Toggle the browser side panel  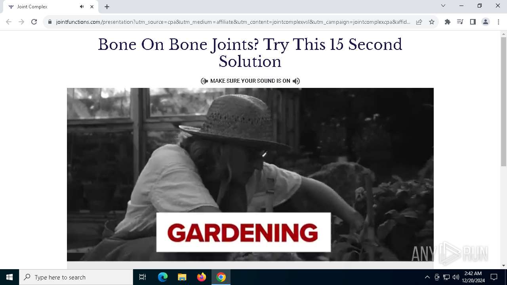click(473, 22)
